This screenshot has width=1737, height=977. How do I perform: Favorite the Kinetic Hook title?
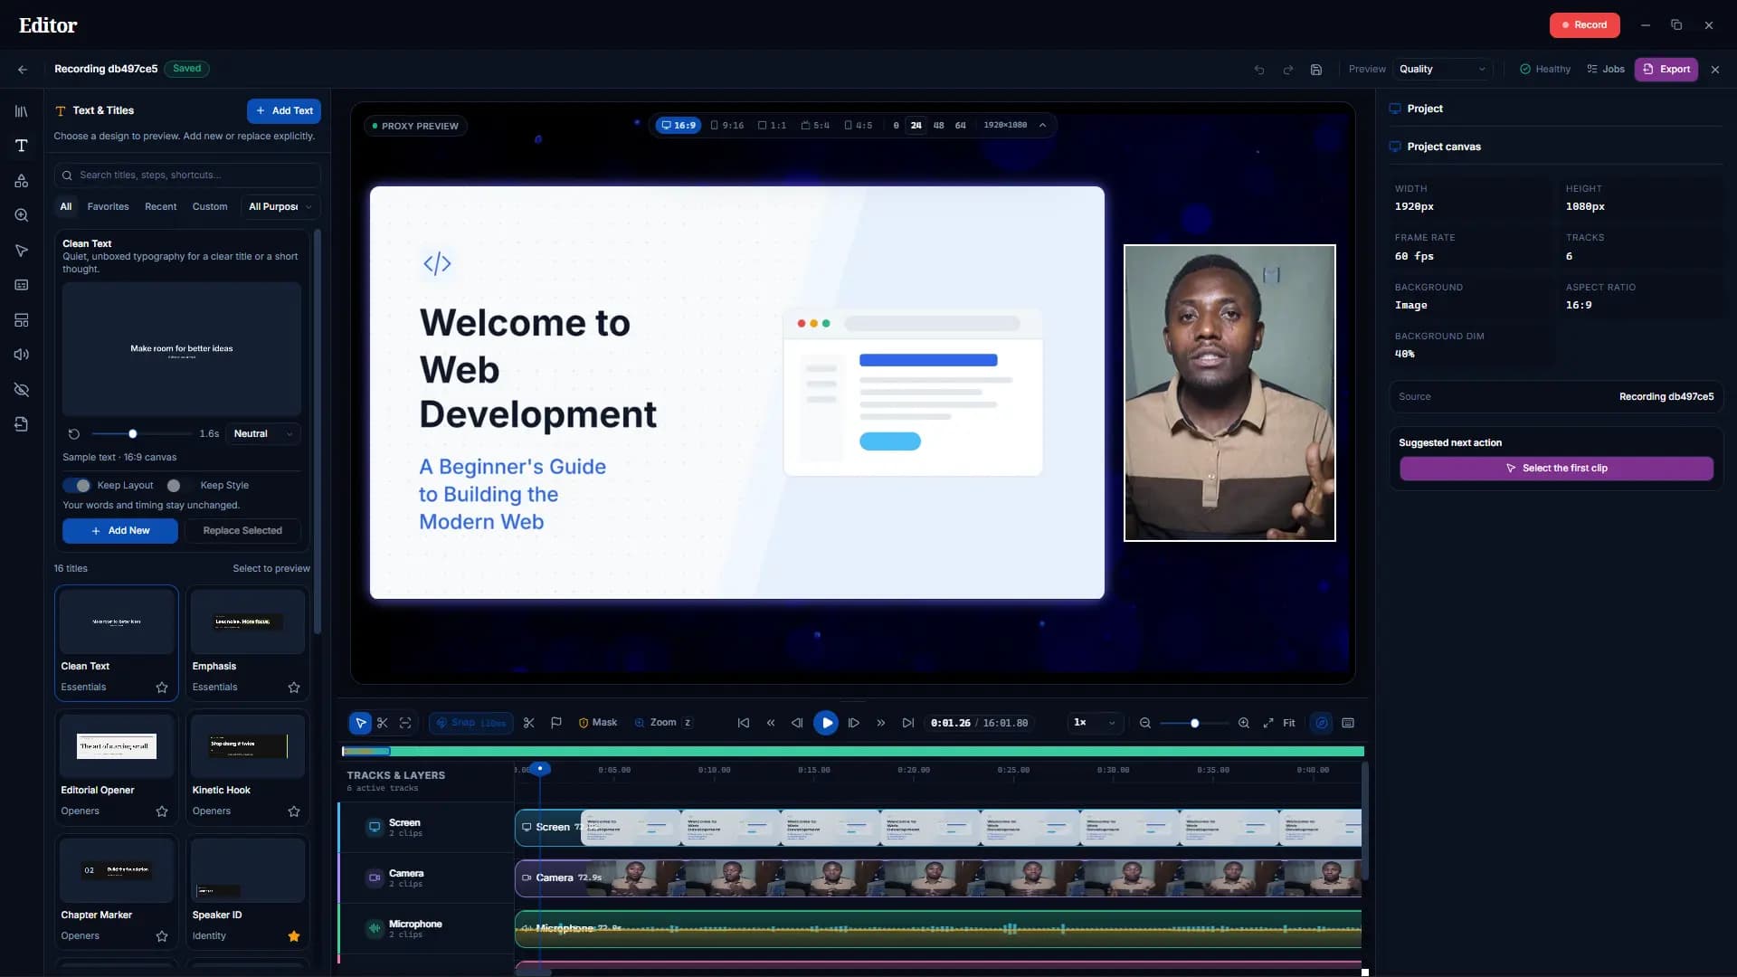(x=294, y=811)
